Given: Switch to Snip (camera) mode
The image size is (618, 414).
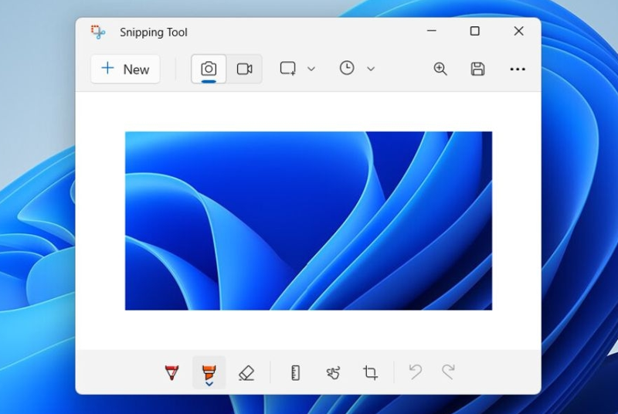Looking at the screenshot, I should pos(209,69).
